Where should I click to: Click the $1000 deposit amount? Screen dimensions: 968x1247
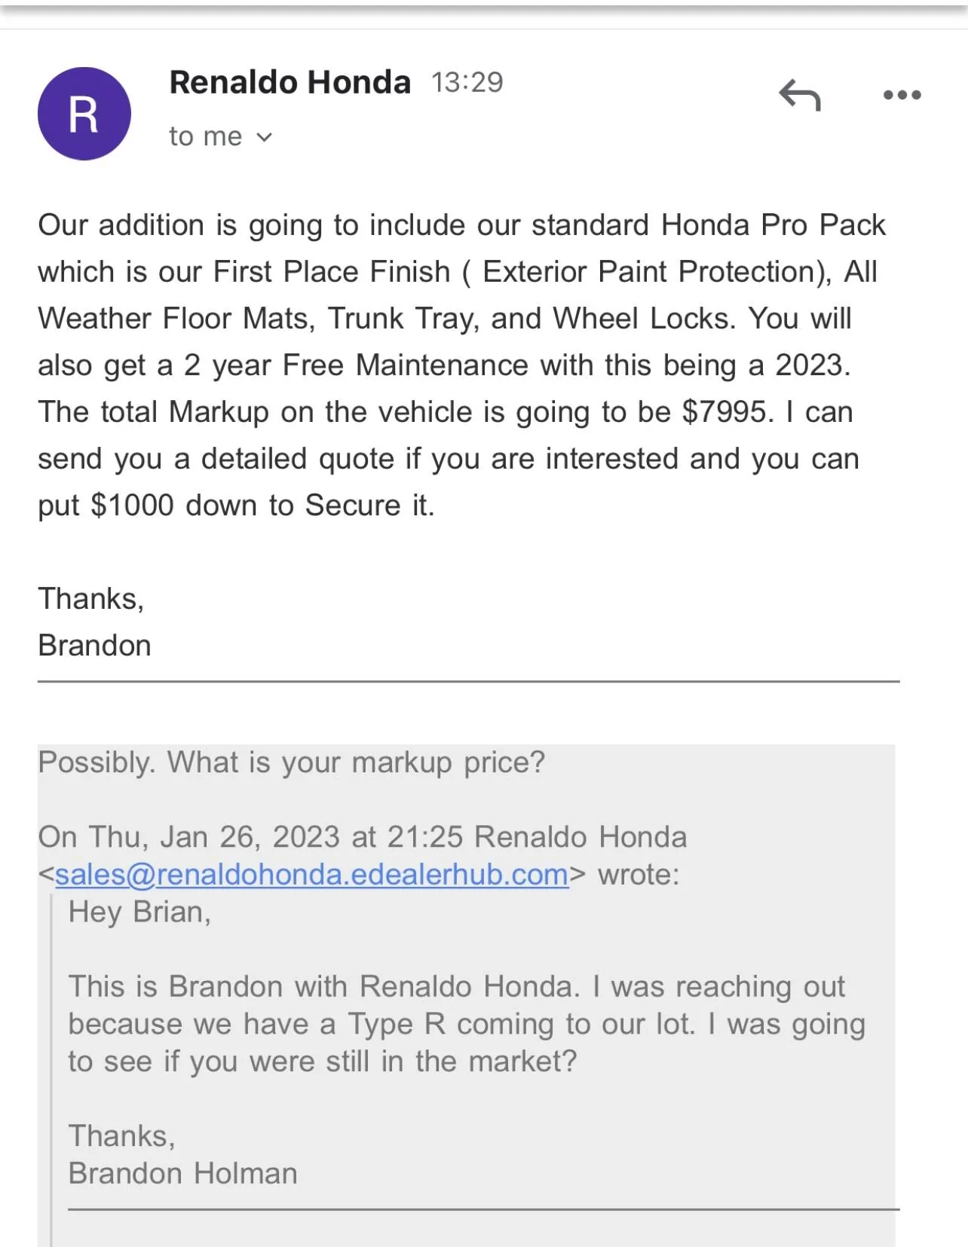(x=132, y=506)
